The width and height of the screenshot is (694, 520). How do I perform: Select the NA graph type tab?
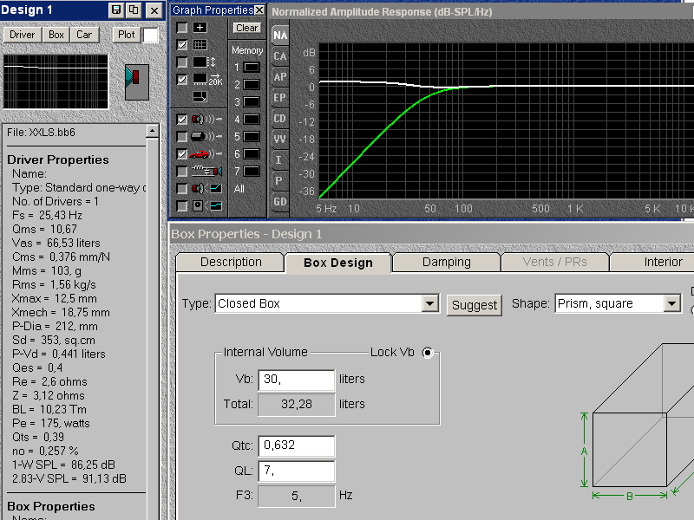(279, 36)
